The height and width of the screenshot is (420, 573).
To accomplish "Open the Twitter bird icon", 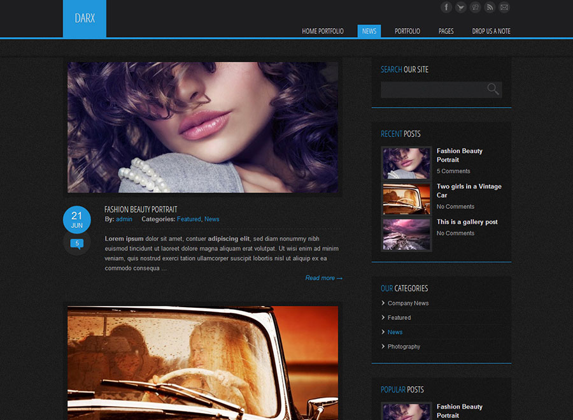I will (460, 7).
